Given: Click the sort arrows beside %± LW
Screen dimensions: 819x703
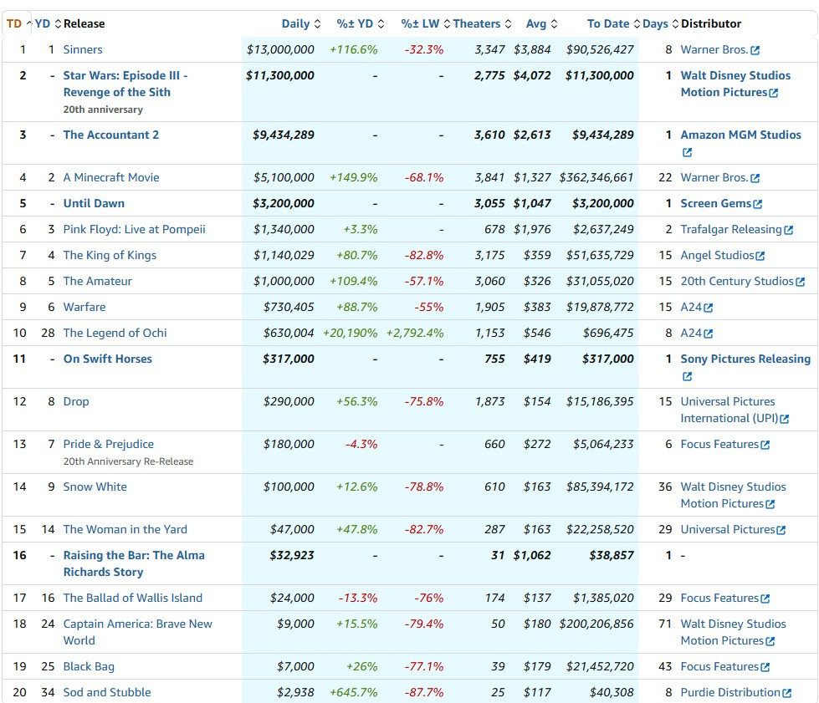Looking at the screenshot, I should tap(447, 24).
